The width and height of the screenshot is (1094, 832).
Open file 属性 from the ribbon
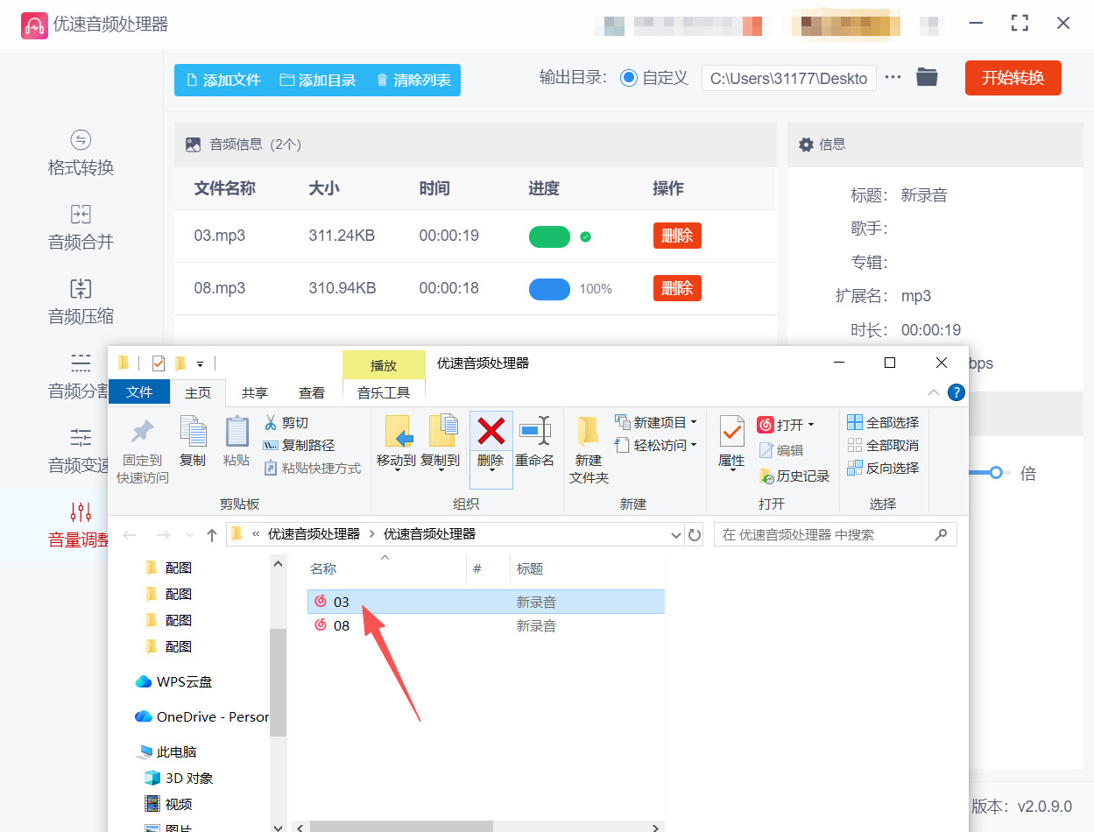(731, 442)
